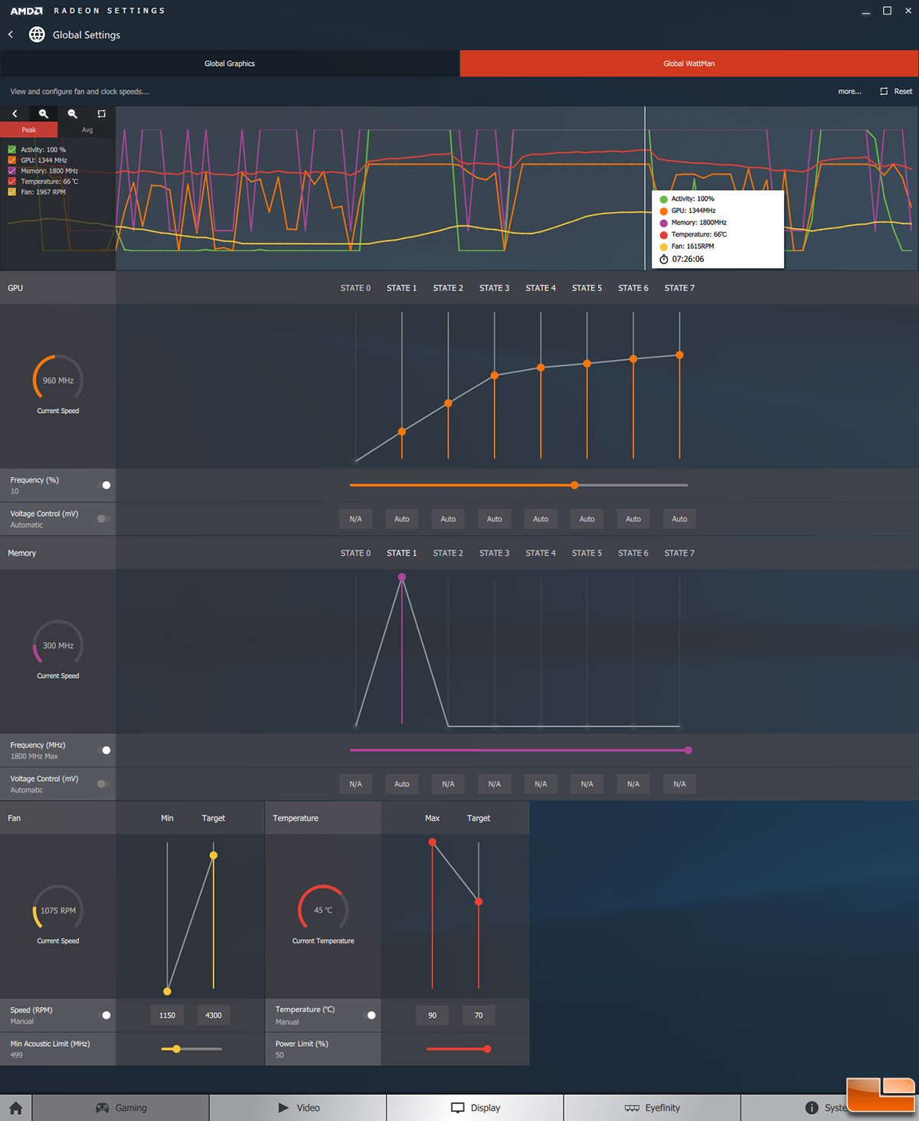
Task: Open the Home screen via house icon
Action: [15, 1108]
